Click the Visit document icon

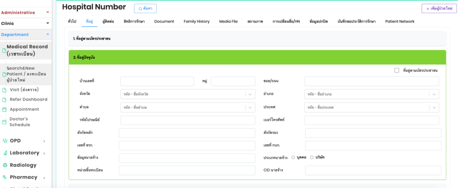tap(4, 89)
